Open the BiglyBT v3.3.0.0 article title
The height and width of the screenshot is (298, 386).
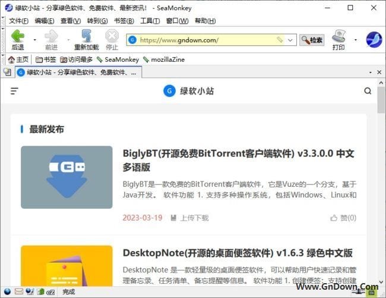(238, 160)
